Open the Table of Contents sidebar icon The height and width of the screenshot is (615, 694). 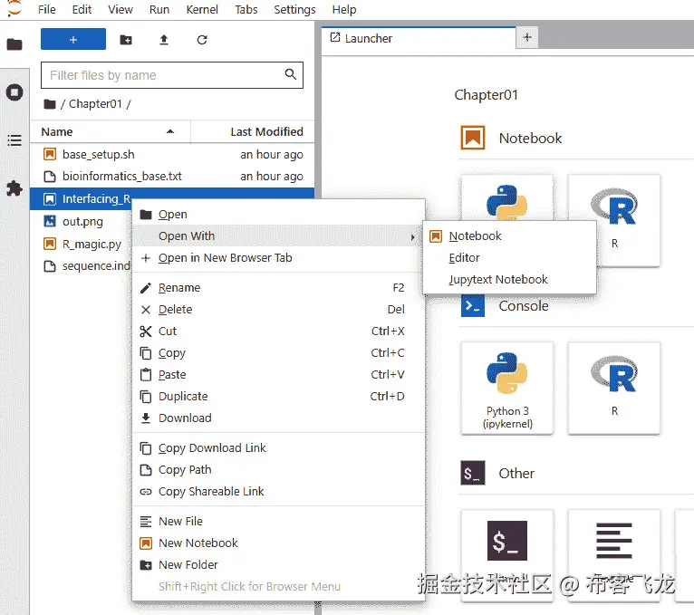14,140
